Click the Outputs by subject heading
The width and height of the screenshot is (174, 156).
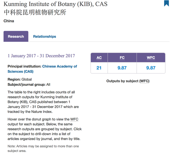[128, 81]
